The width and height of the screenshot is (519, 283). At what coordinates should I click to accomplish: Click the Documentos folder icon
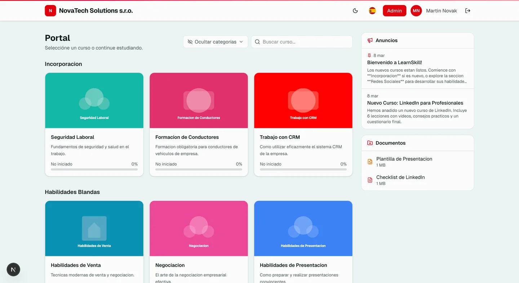(370, 143)
